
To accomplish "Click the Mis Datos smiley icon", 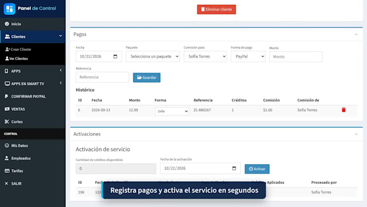I will tap(7, 145).
